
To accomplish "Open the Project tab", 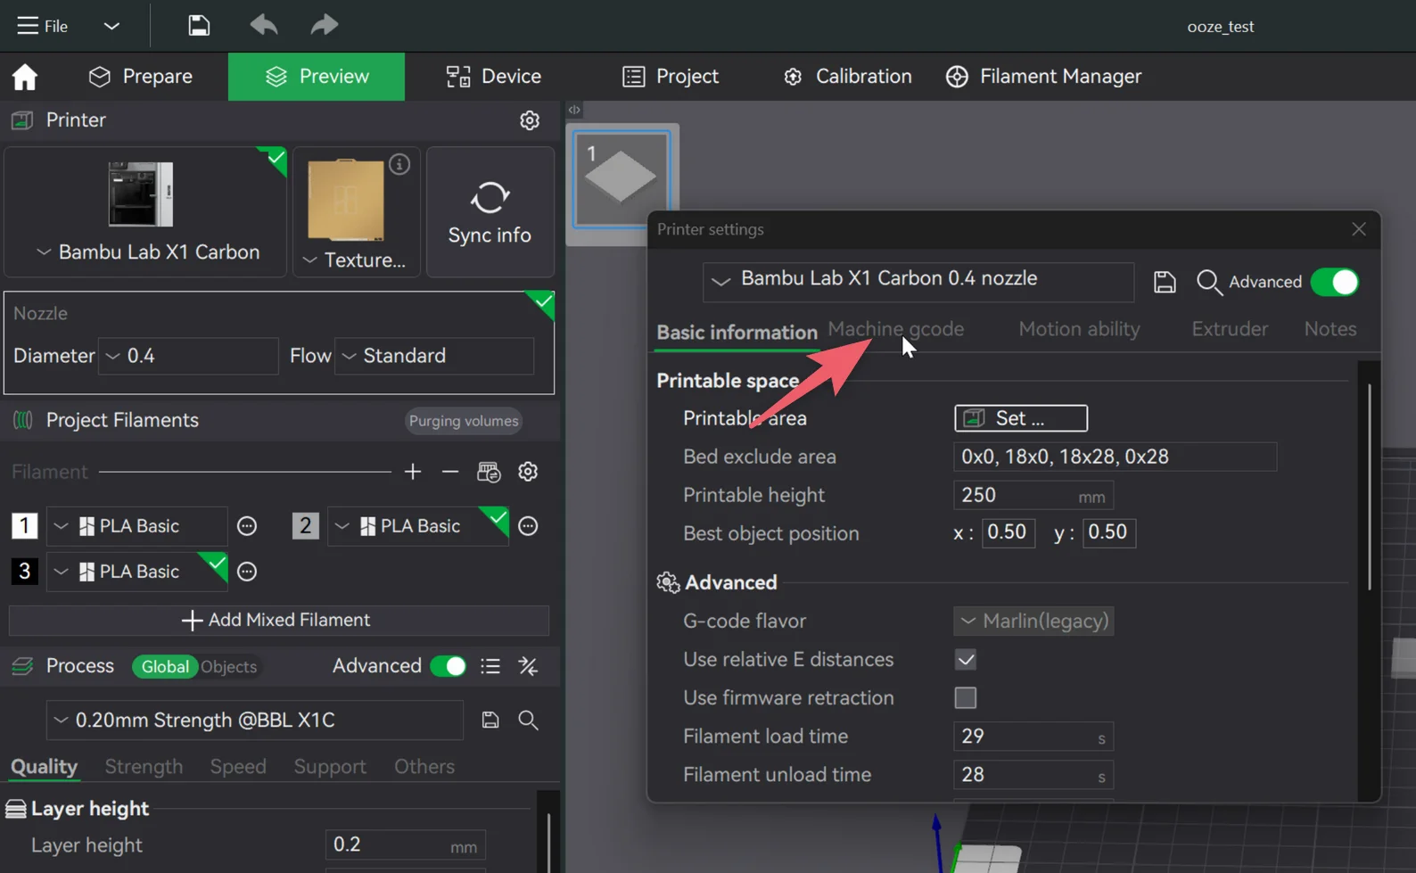I will (x=671, y=77).
